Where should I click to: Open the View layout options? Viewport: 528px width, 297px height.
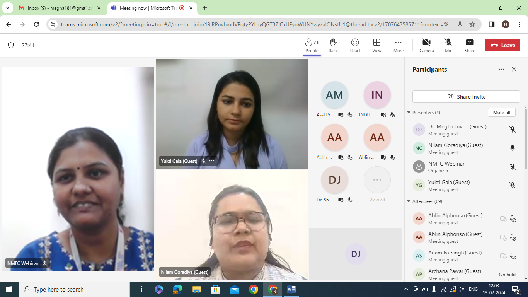click(x=376, y=45)
